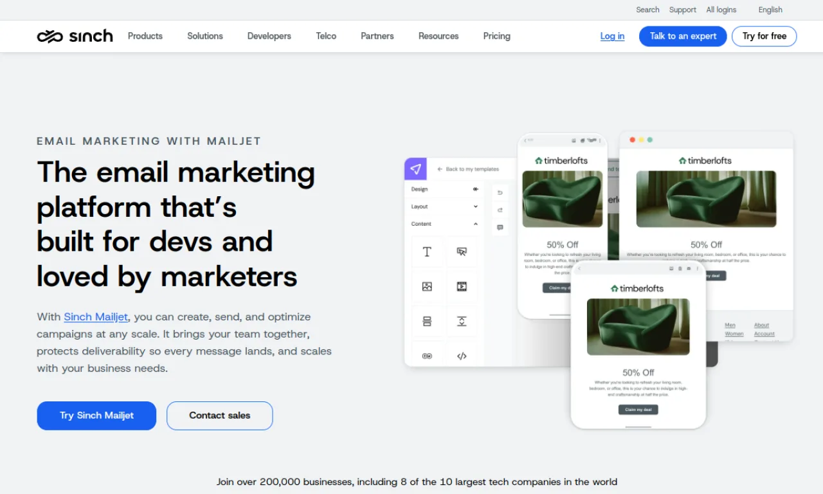Click the Content panel label
Image resolution: width=823 pixels, height=494 pixels.
(x=421, y=224)
